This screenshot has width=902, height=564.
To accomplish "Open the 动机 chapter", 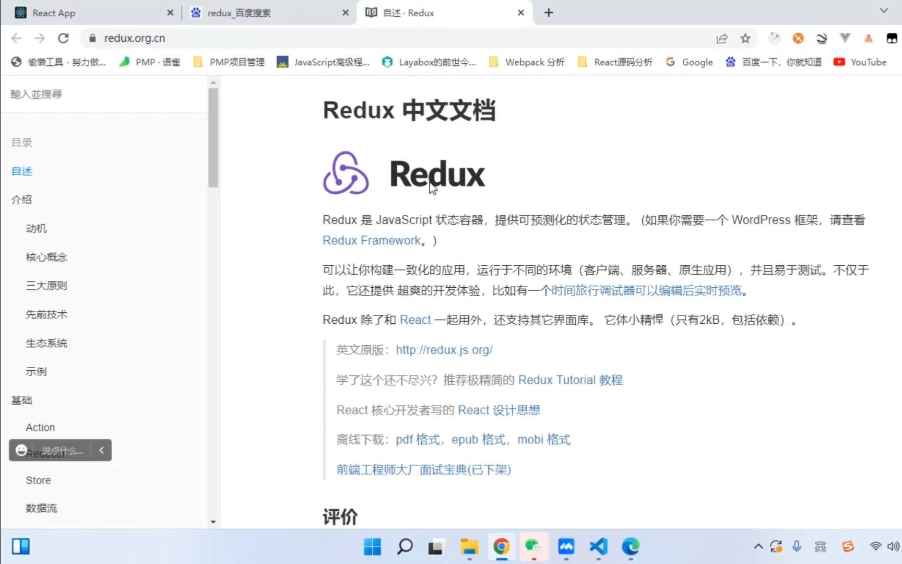I will coord(37,228).
